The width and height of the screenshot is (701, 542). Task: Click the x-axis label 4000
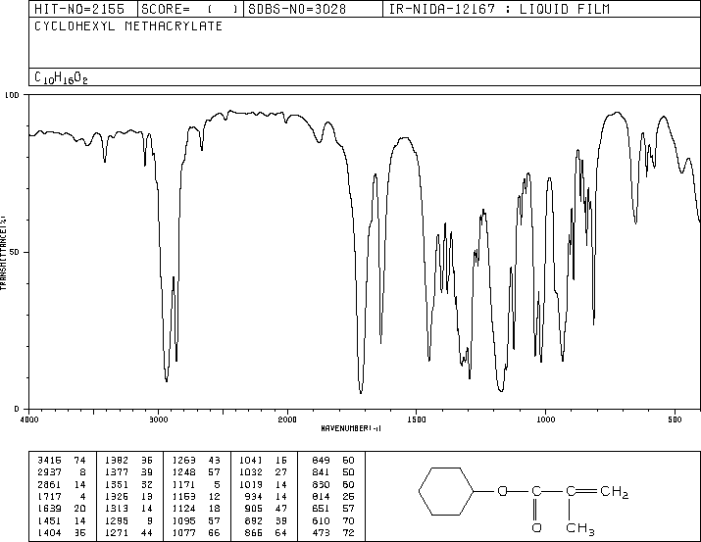29,419
